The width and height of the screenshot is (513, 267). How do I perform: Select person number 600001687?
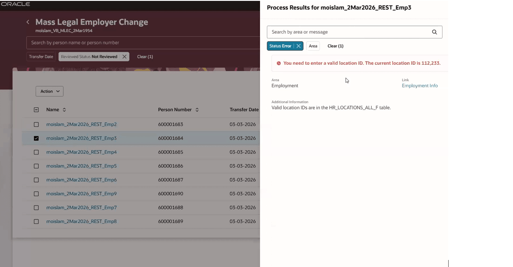171,180
